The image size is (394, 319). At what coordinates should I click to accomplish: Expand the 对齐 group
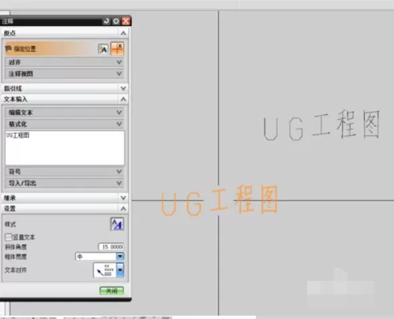65,62
